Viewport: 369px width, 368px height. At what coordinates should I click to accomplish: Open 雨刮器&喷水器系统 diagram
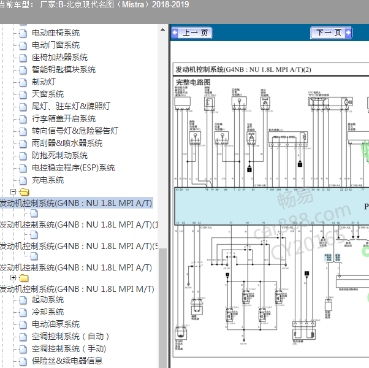tap(67, 143)
